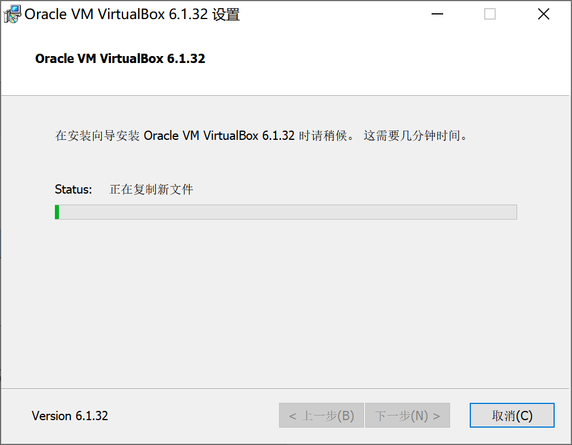Click the 时请稍候 phrase in the description

point(323,136)
